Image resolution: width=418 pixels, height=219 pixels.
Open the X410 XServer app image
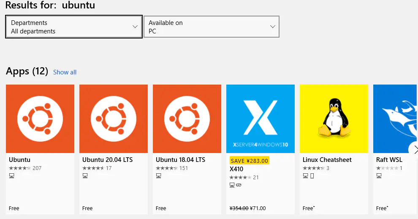[261, 119]
